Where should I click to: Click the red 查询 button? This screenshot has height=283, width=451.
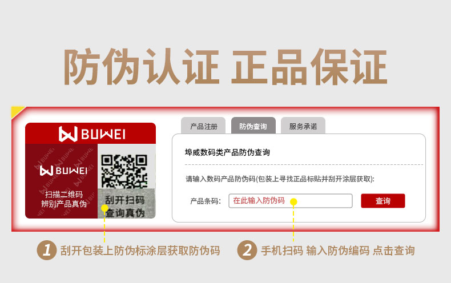point(383,201)
